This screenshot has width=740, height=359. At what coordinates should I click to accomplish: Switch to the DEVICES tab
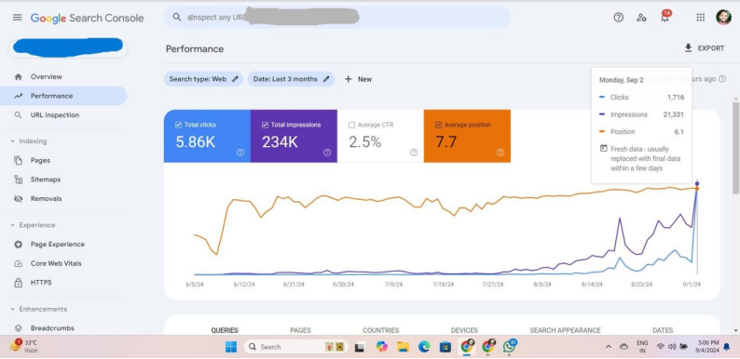click(x=464, y=330)
